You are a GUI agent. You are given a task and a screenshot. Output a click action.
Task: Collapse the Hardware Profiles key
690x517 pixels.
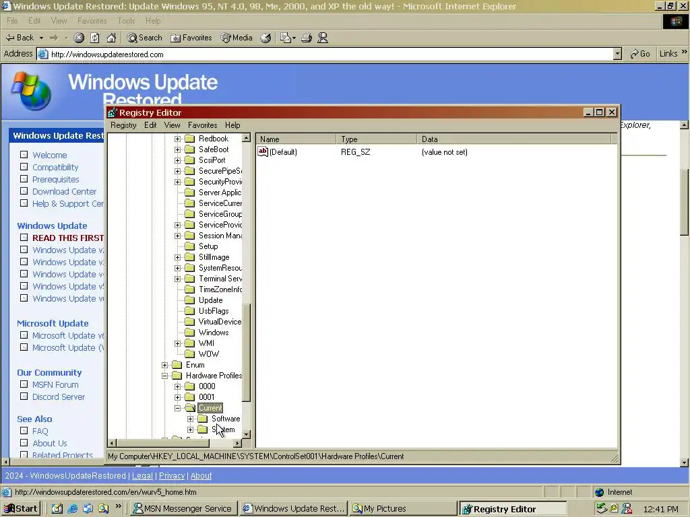(x=164, y=376)
